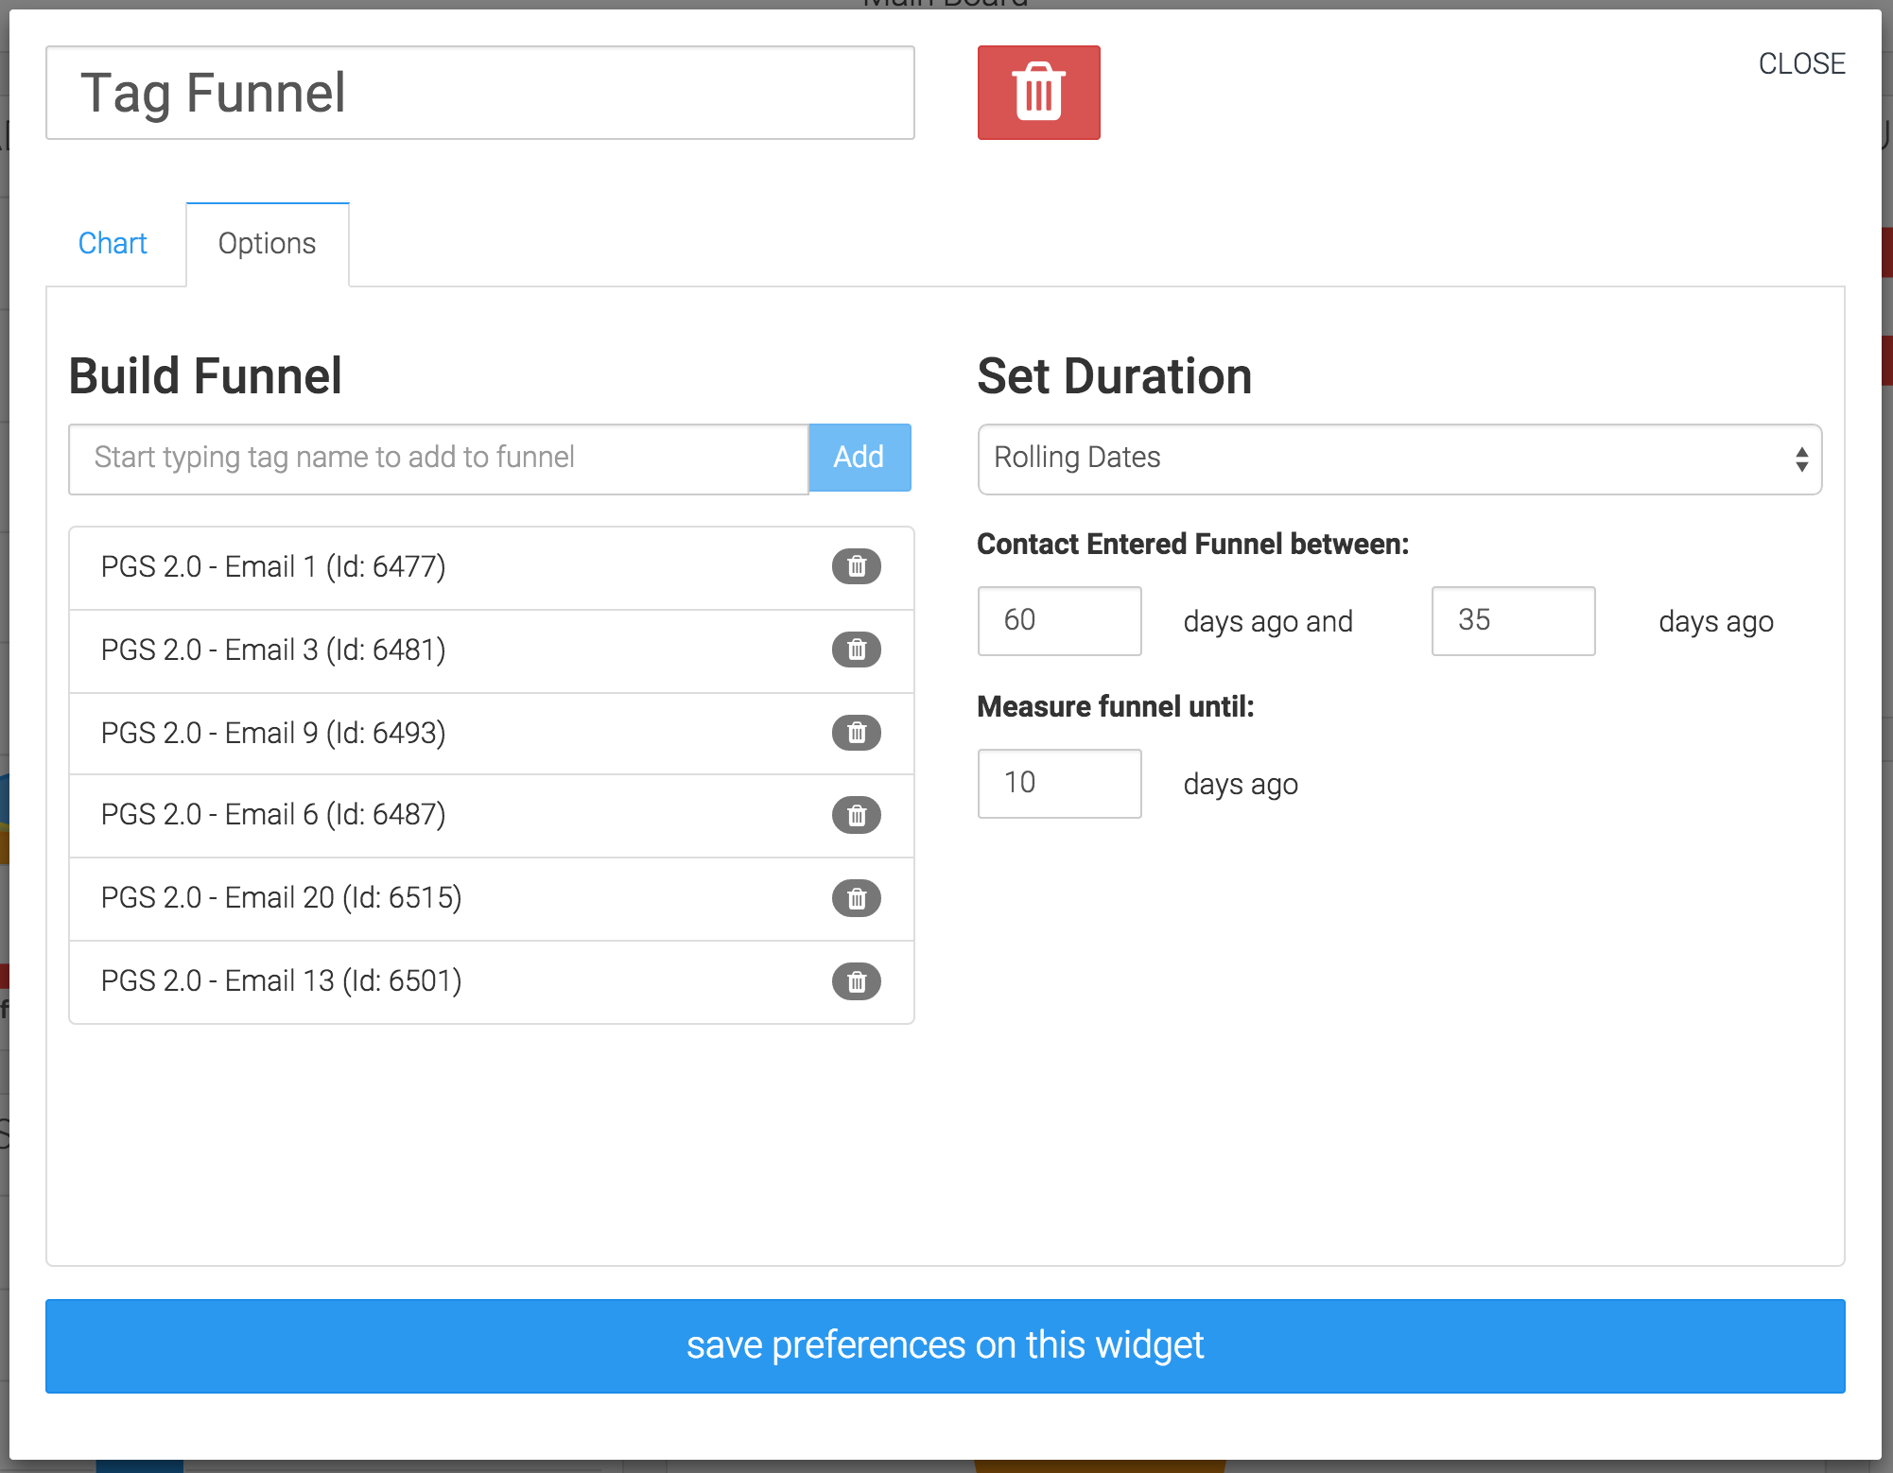
Task: Edit the measure funnel until 10 days field
Action: [x=1059, y=783]
